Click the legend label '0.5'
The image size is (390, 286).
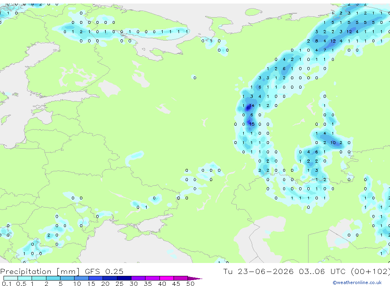point(21,284)
